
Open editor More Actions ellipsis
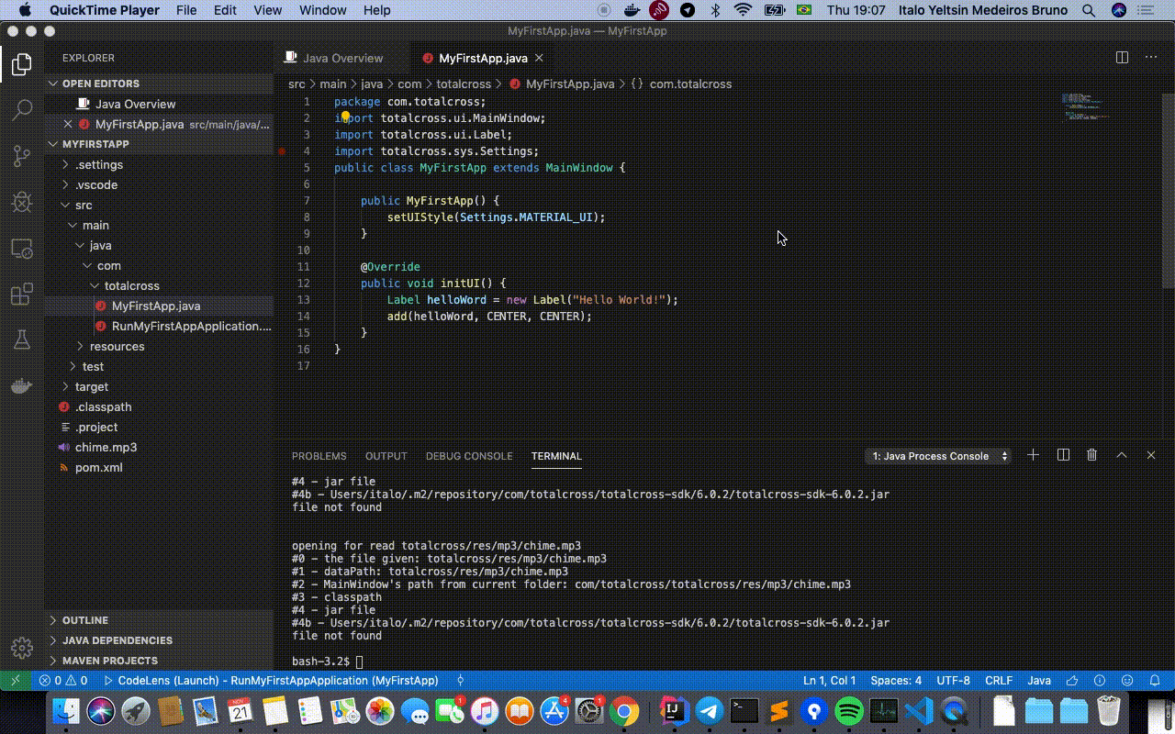[x=1151, y=57]
